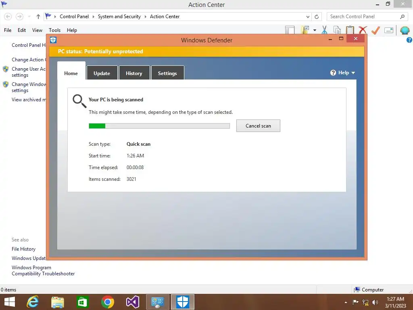Click Control Panel in the address breadcrumb
413x310 pixels.
(74, 16)
